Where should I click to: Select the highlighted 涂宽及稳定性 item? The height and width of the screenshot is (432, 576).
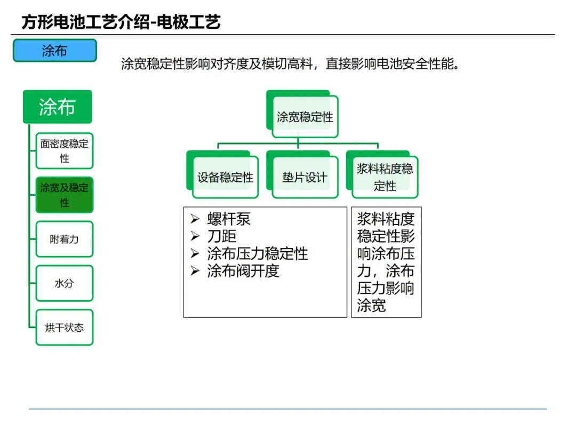click(65, 195)
